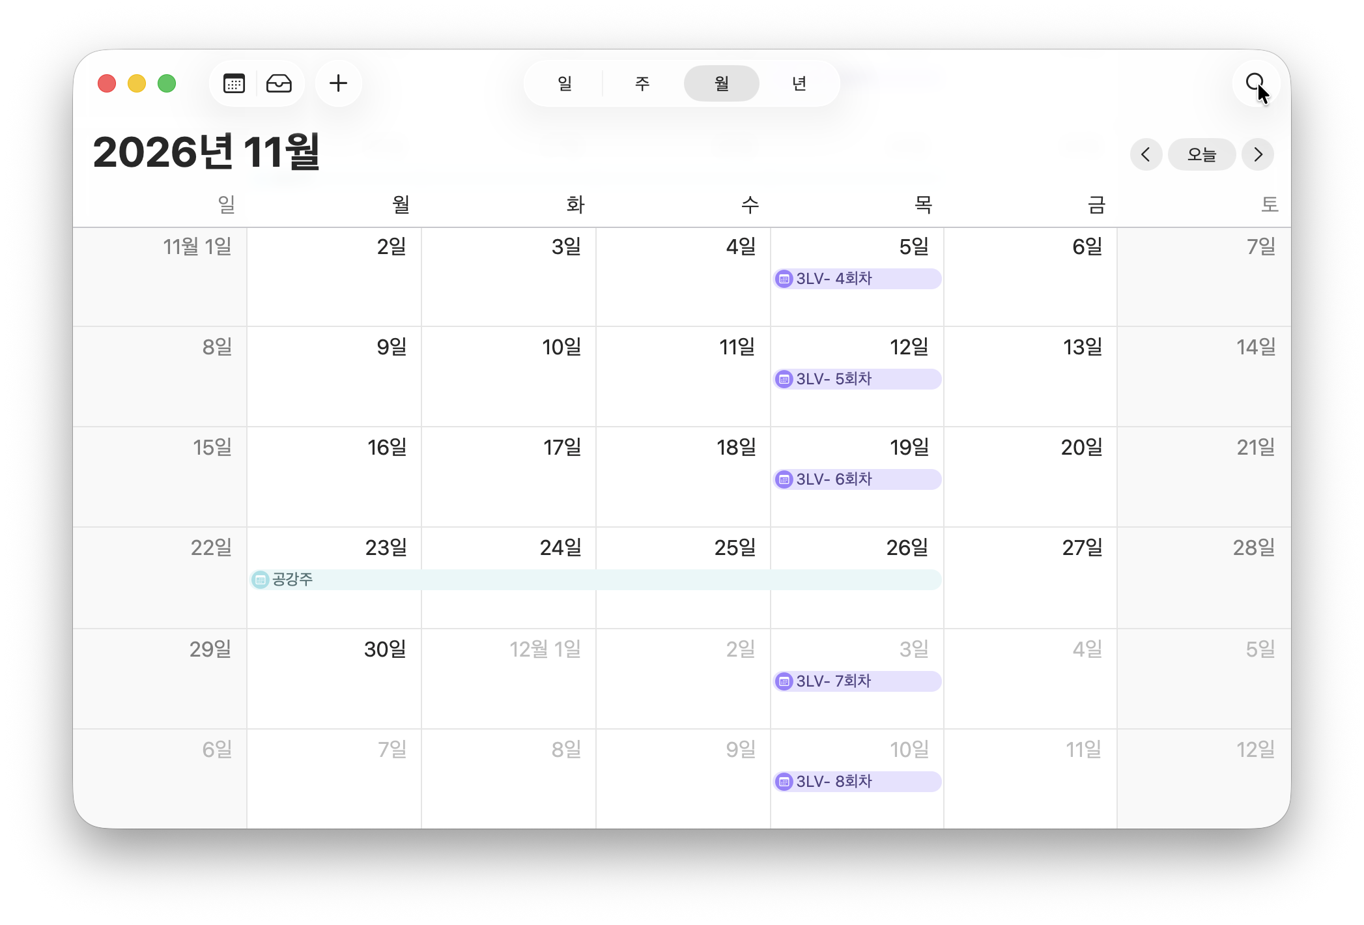This screenshot has width=1364, height=925.
Task: Open the inbox tray icon
Action: point(279,83)
